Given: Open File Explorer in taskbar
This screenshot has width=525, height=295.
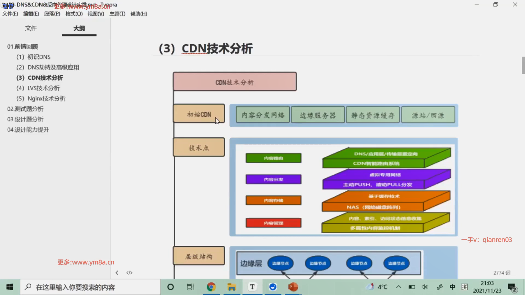Looking at the screenshot, I should click(x=232, y=287).
